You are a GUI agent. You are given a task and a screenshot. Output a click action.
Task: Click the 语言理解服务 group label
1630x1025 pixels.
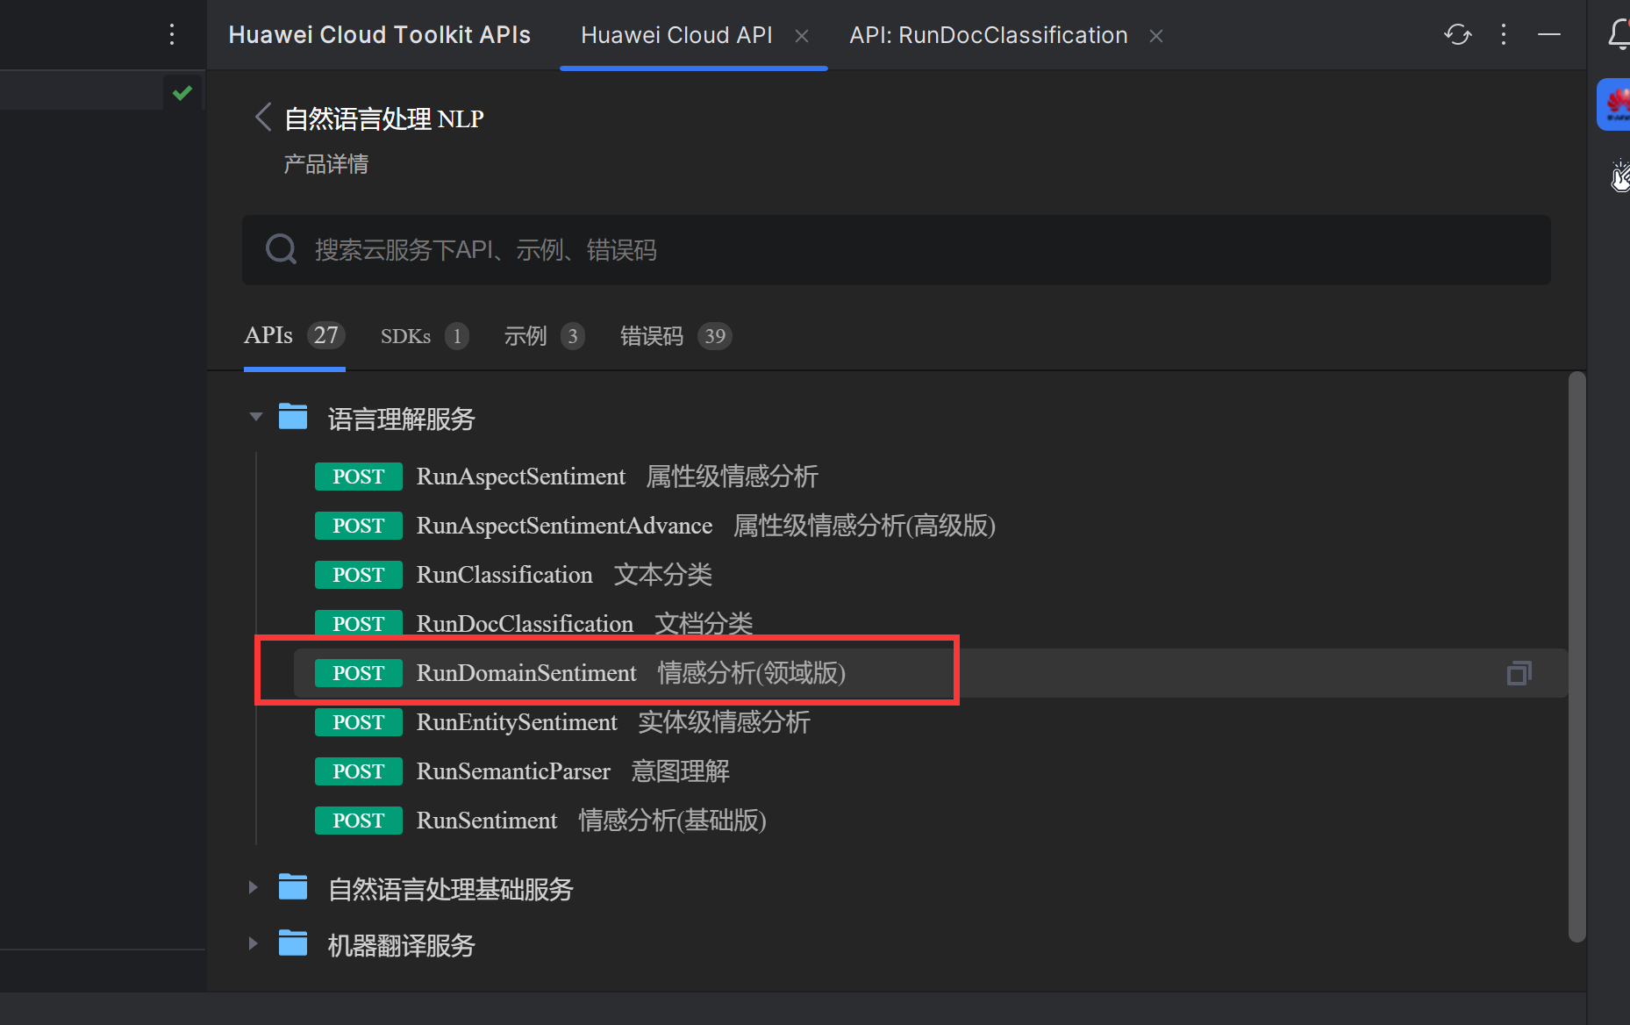point(401,419)
